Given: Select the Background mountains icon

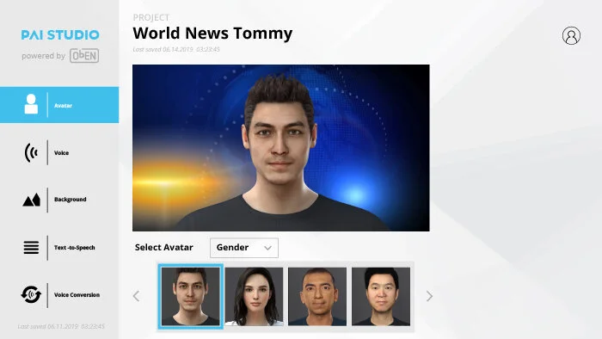Looking at the screenshot, I should click(31, 200).
